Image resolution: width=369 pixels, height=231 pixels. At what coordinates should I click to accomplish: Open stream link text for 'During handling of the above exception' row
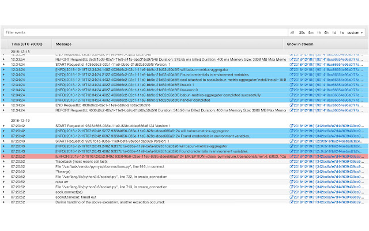tap(329, 202)
